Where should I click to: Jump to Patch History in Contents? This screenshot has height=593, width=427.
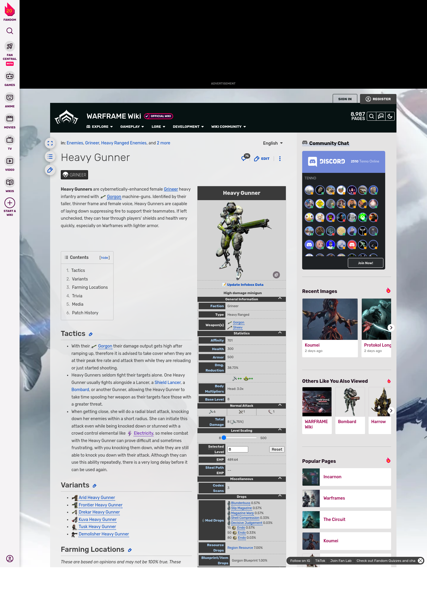[85, 313]
